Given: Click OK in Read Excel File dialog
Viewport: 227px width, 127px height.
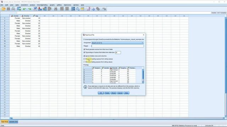Looking at the screenshot, I should click(101, 93).
